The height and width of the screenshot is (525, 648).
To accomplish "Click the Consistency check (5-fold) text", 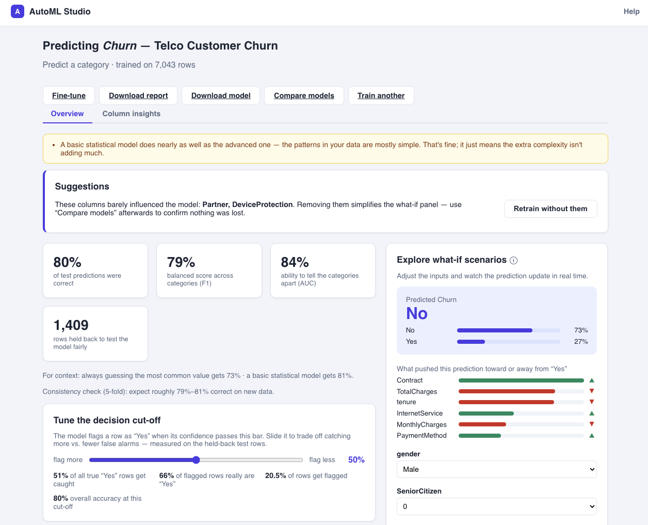I will (x=158, y=391).
